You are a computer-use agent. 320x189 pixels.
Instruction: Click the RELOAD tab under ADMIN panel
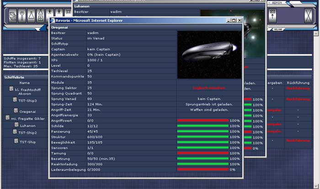277,29
